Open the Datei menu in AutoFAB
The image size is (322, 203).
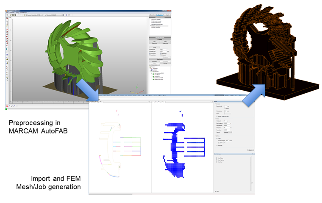(x=7, y=13)
